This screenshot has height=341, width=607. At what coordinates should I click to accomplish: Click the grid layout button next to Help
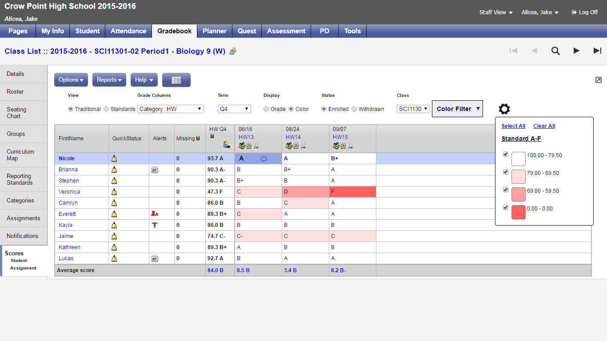176,80
